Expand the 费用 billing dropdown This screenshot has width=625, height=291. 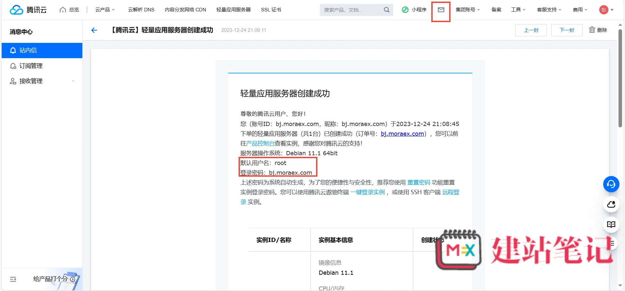coord(580,10)
